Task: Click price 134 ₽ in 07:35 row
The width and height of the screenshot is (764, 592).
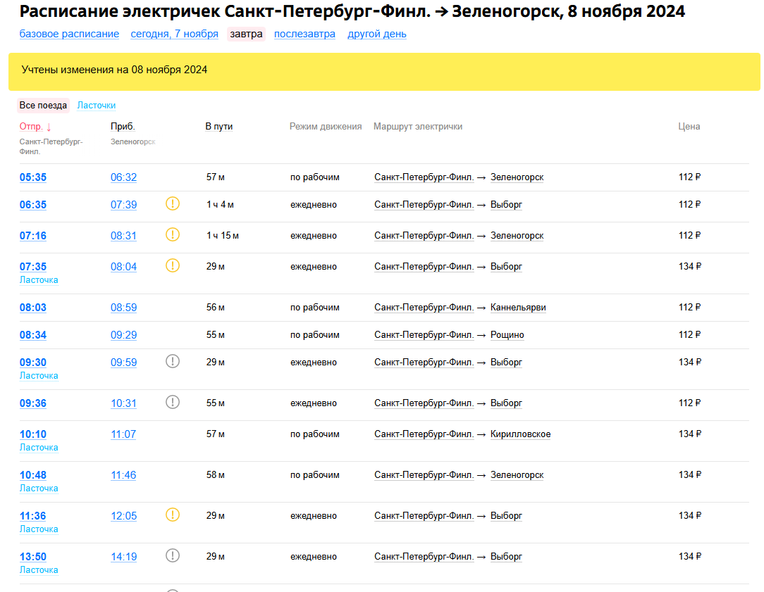Action: pos(690,267)
